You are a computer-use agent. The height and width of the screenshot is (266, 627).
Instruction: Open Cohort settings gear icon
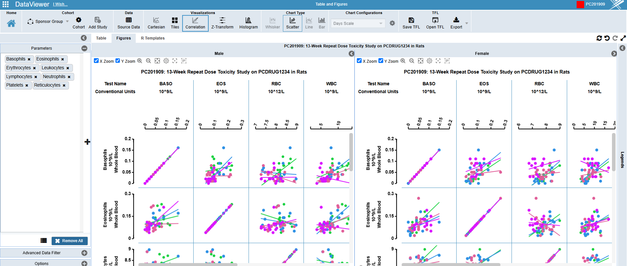click(78, 20)
